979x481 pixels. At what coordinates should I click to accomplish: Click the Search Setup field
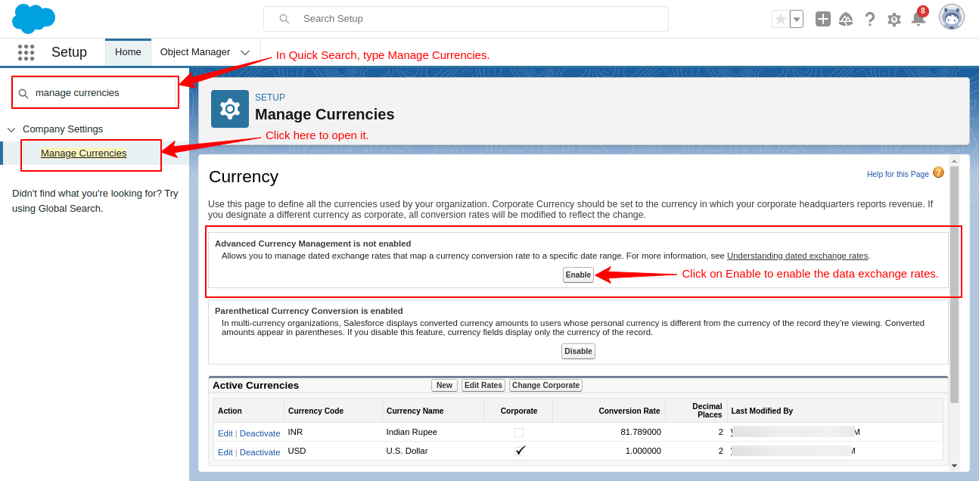coord(465,18)
